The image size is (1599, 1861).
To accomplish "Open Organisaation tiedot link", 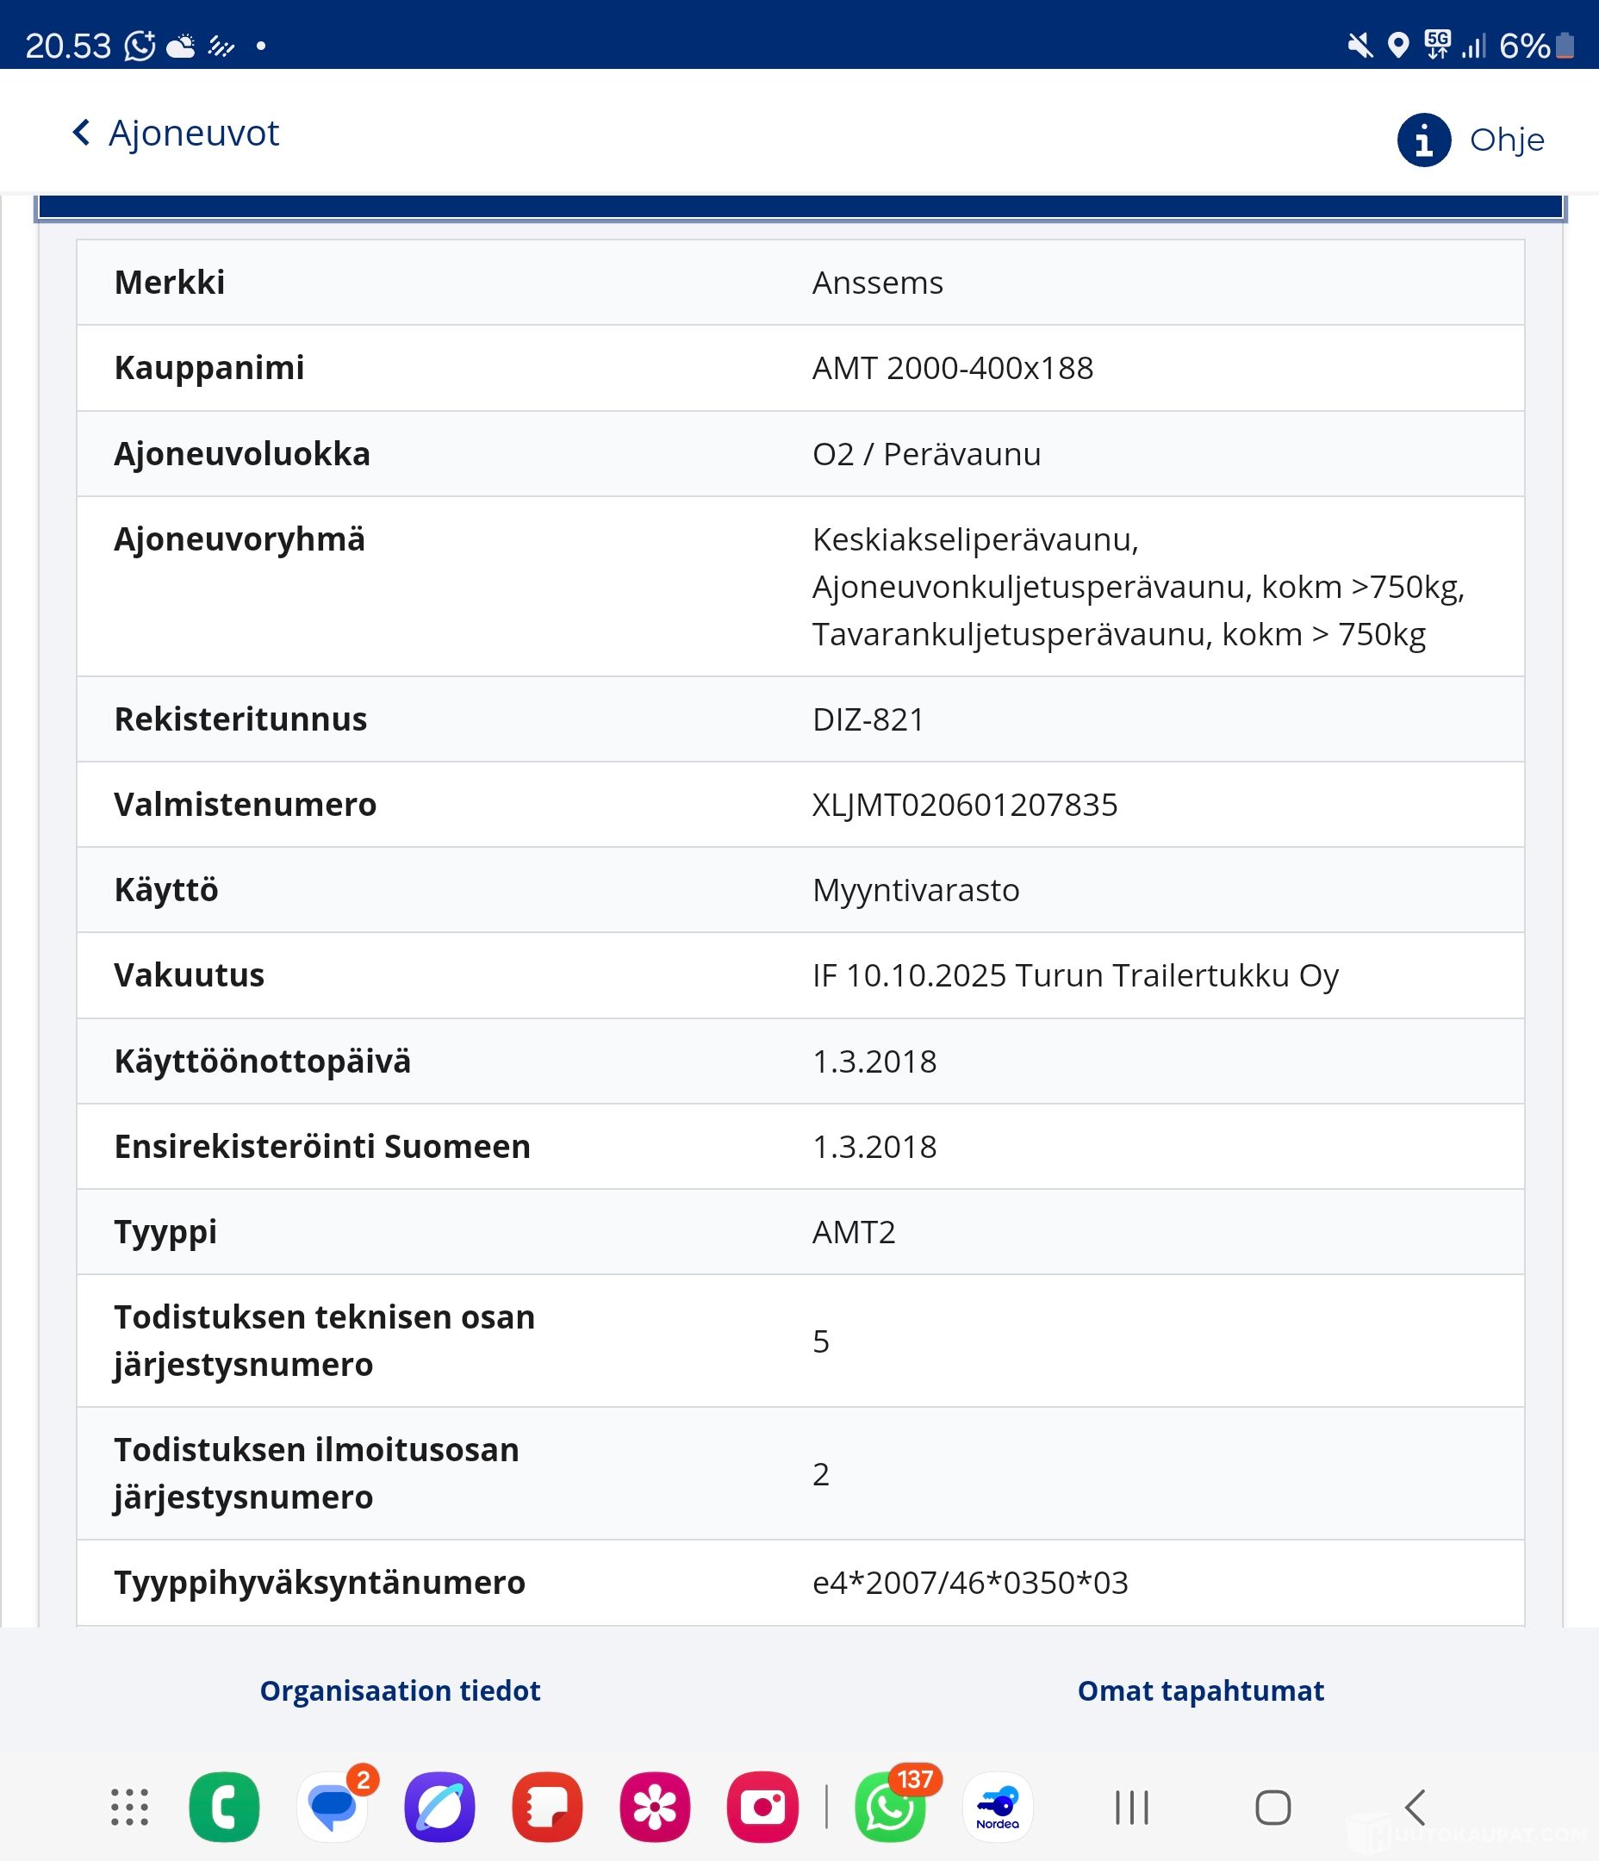I will [x=400, y=1690].
